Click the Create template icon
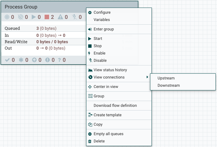217x147 pixels. [90, 115]
